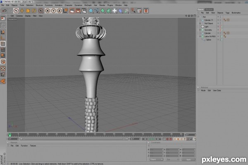Open the Bookmarks menu in Object Manager
This screenshot has height=165, width=248.
236,13
